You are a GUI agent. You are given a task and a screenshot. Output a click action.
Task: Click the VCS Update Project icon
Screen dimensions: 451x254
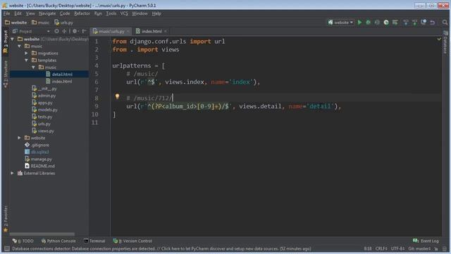point(406,22)
